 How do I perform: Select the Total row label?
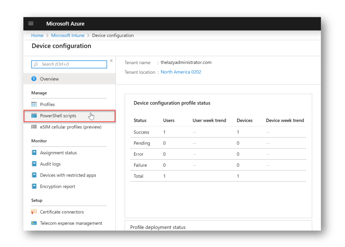[x=138, y=176]
